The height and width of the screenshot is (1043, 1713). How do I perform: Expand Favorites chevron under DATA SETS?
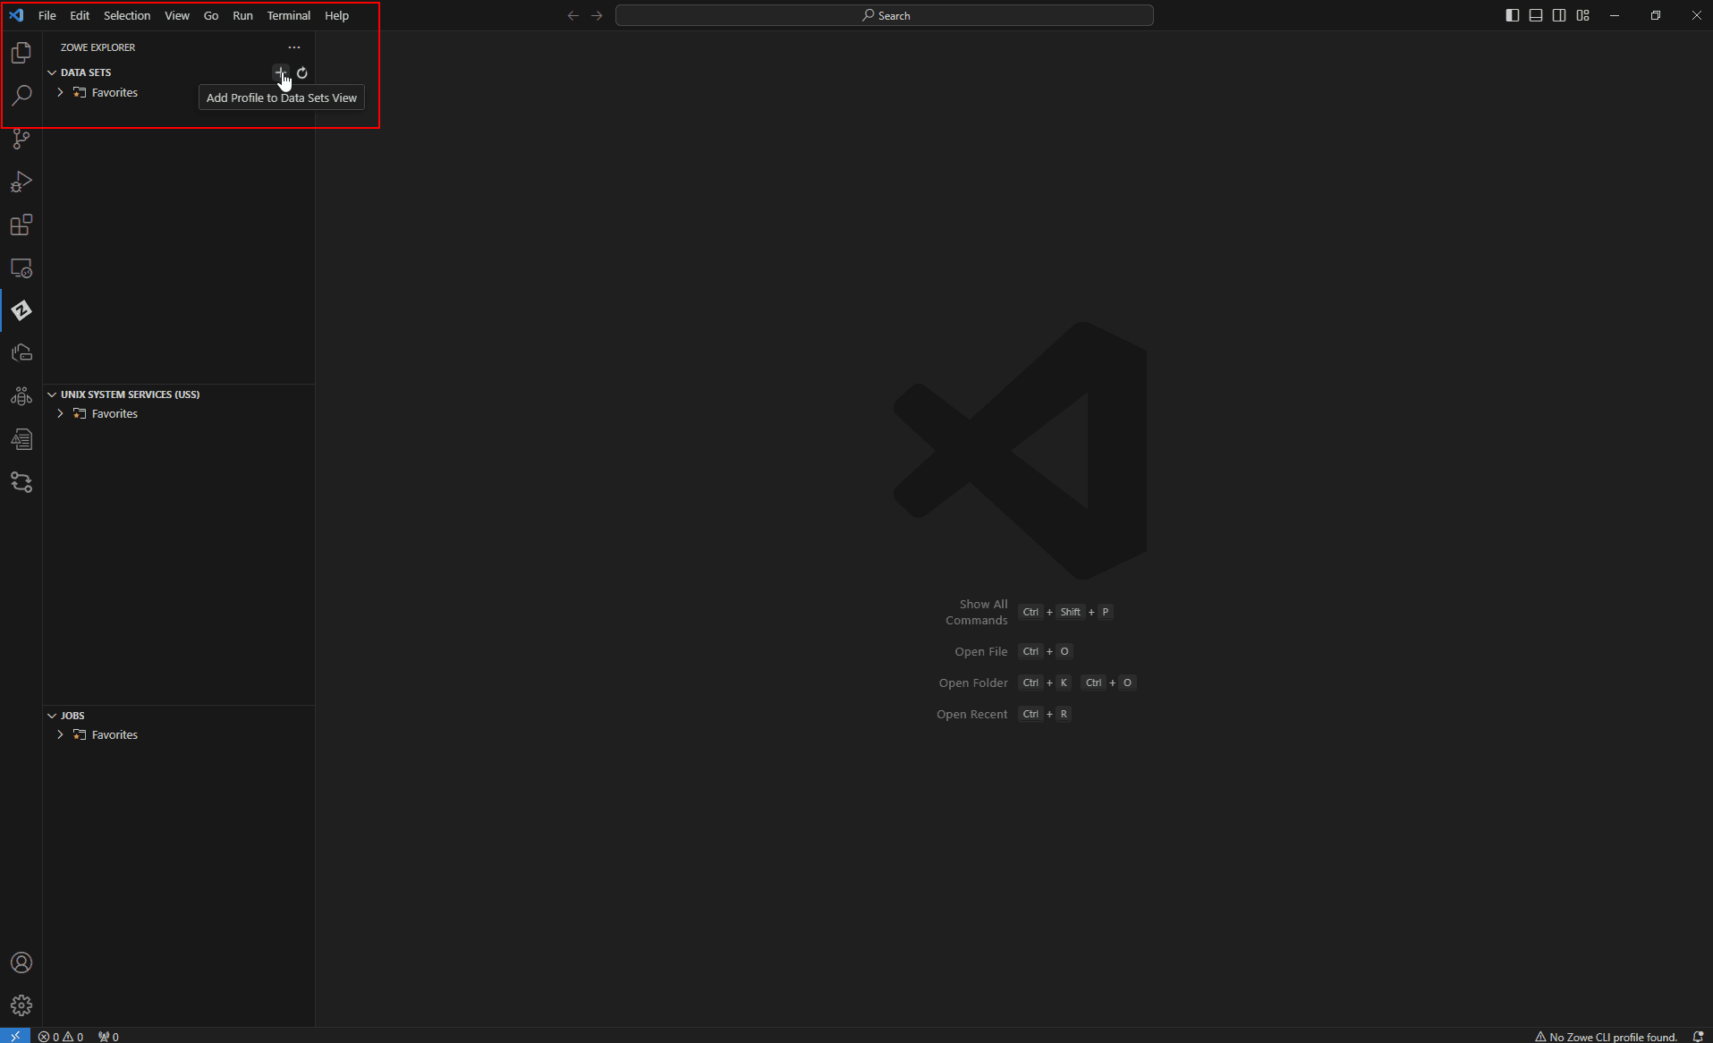tap(60, 92)
